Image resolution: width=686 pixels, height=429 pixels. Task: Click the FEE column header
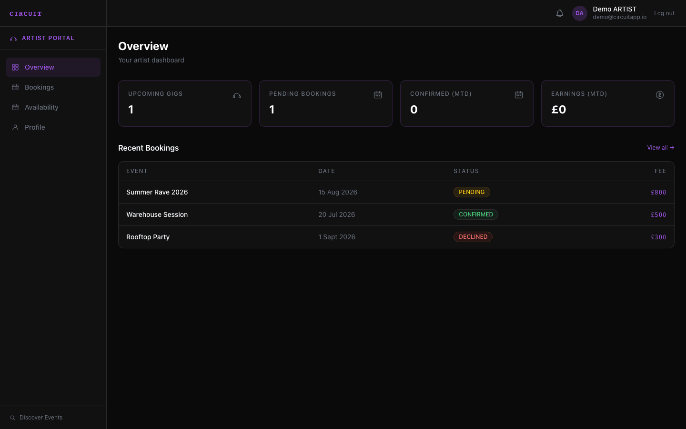click(660, 171)
